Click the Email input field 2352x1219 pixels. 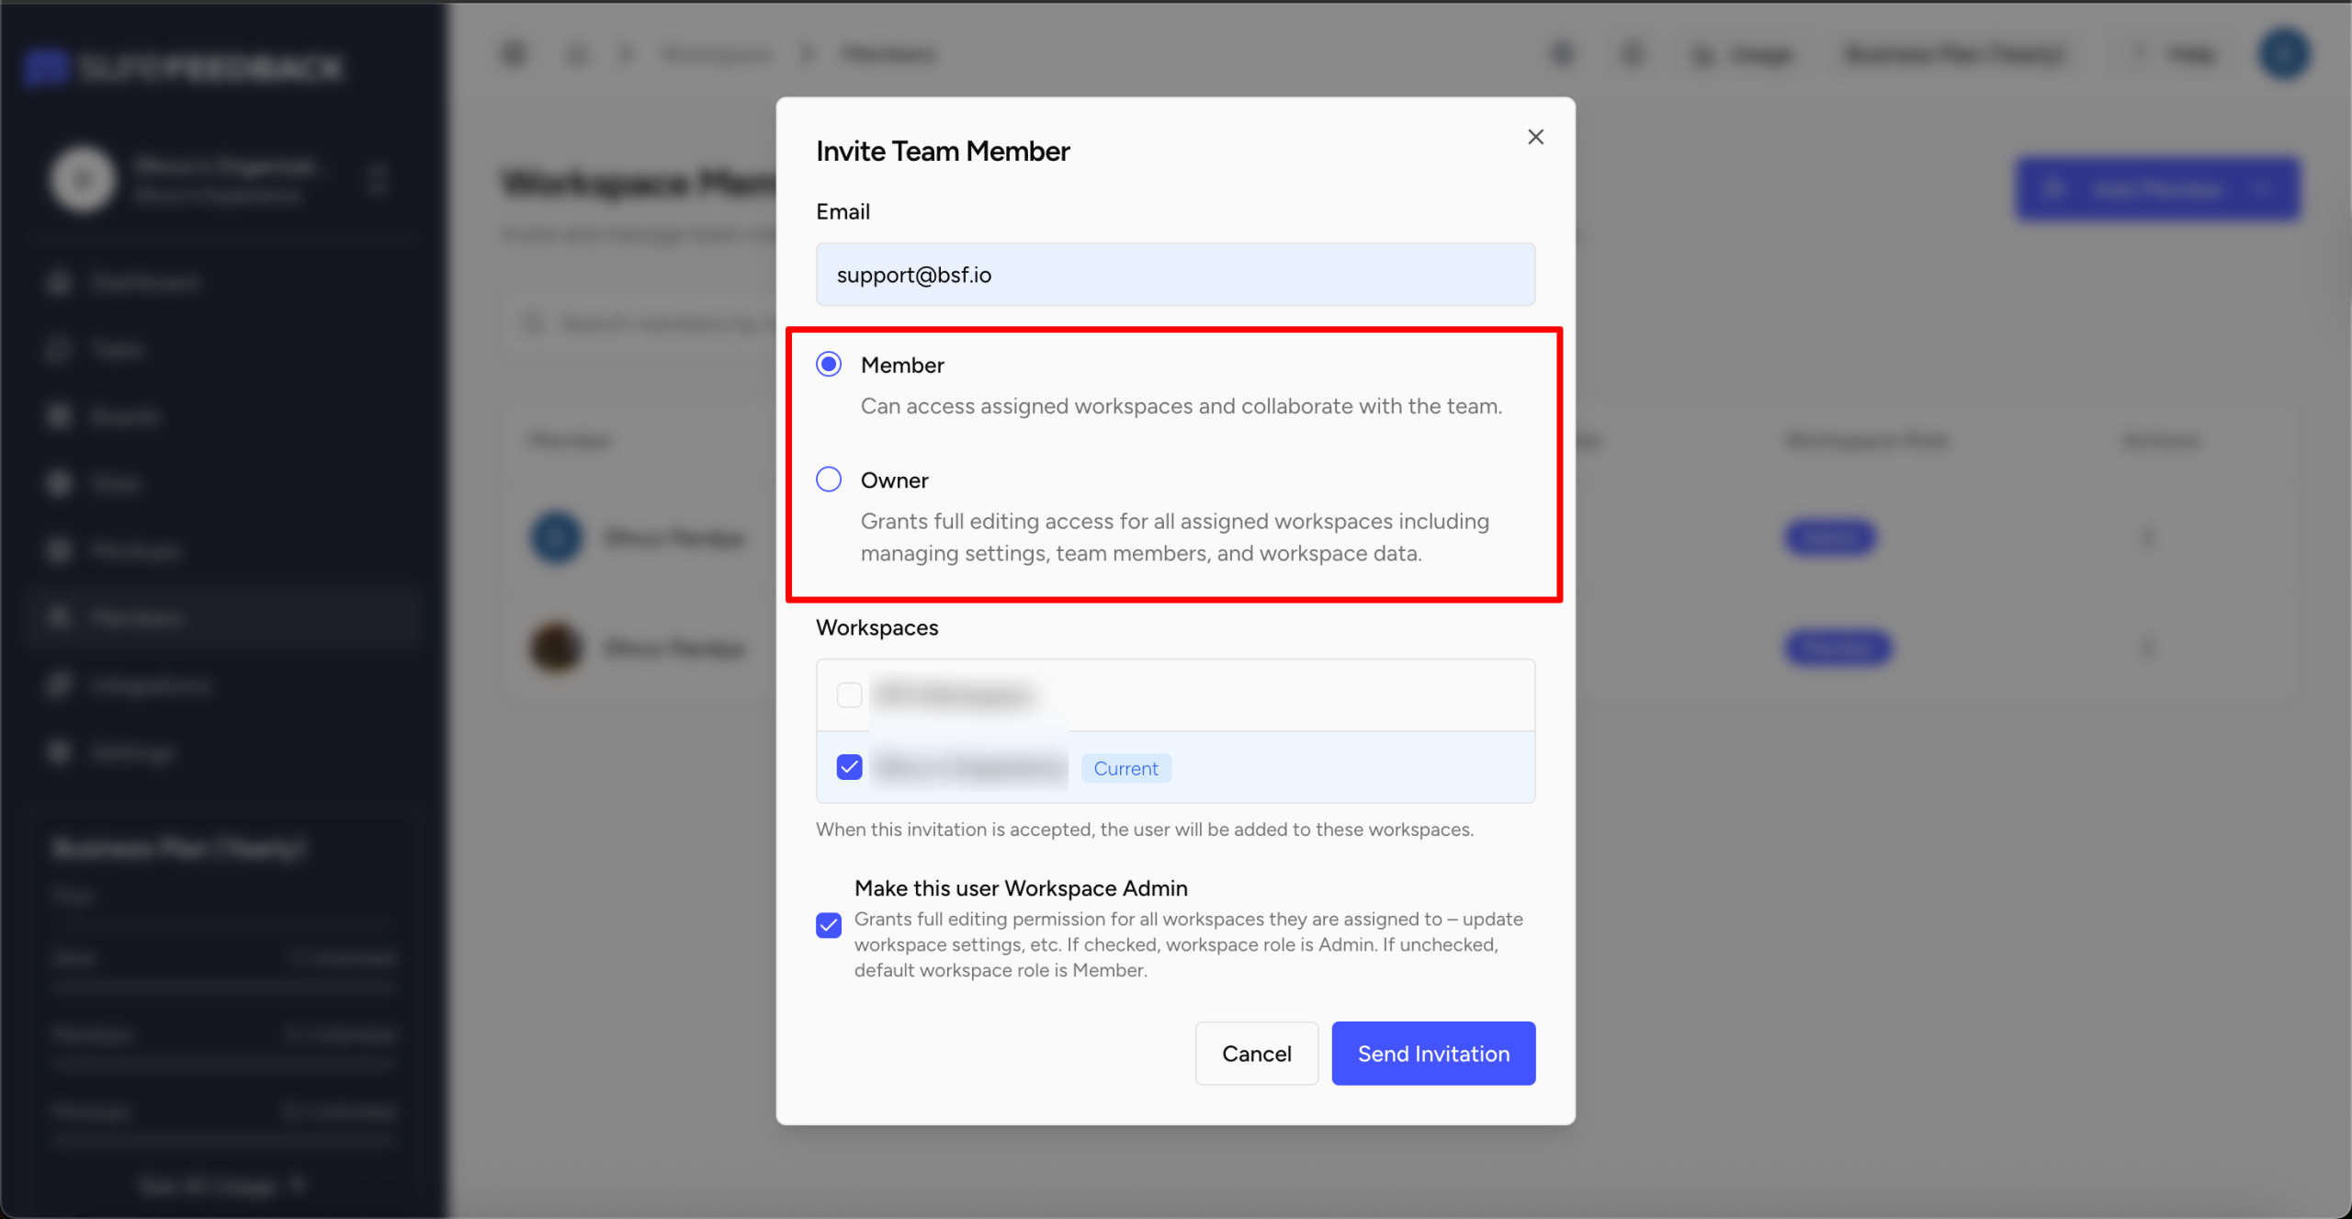1175,275
